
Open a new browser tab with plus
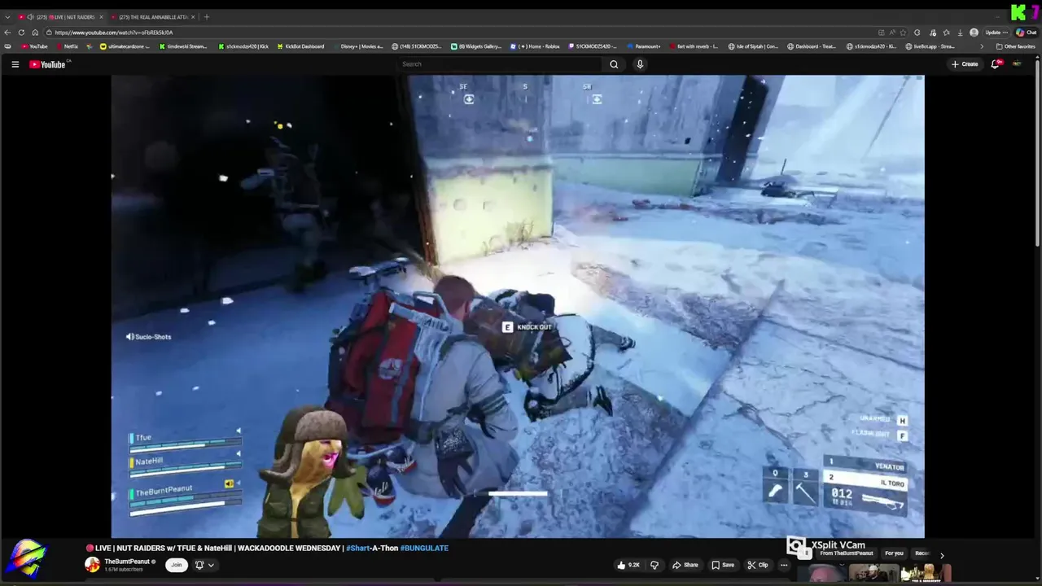pos(206,17)
